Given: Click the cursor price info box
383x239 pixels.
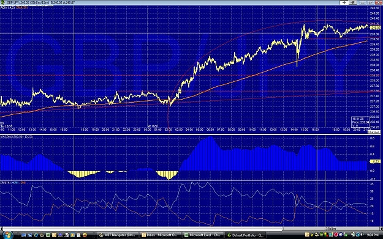Looking at the screenshot, I should coord(360,122).
